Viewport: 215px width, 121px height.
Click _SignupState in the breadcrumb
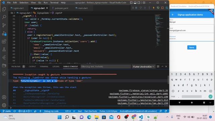tap(43, 13)
